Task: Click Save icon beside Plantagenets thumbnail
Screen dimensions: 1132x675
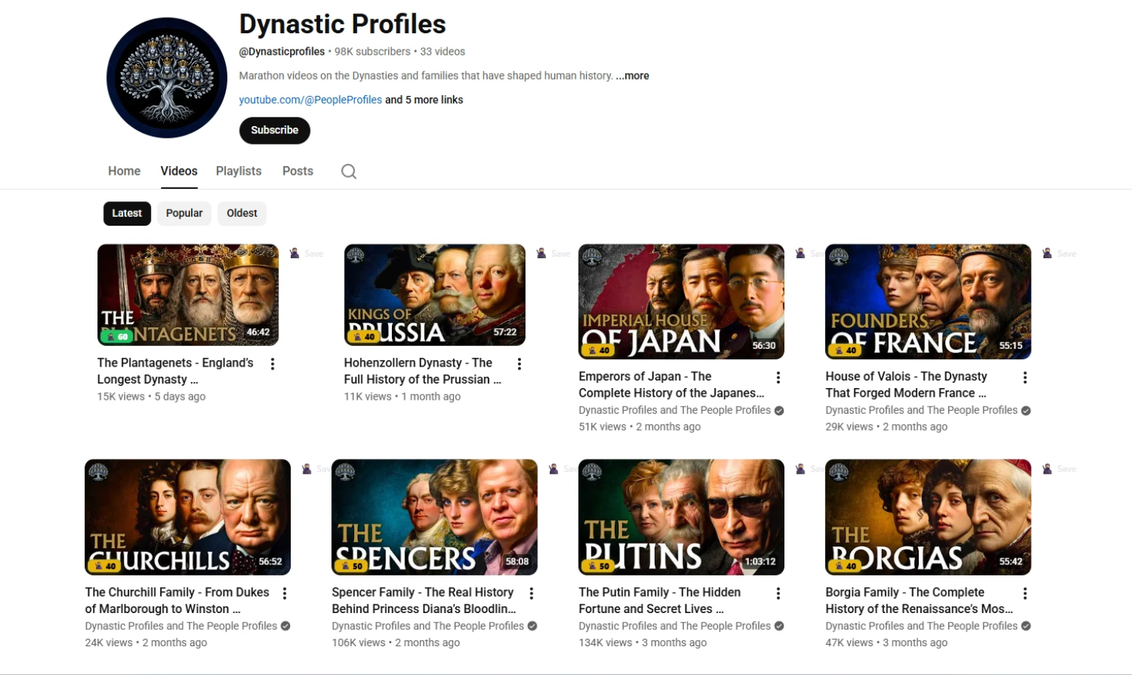Action: pos(294,253)
